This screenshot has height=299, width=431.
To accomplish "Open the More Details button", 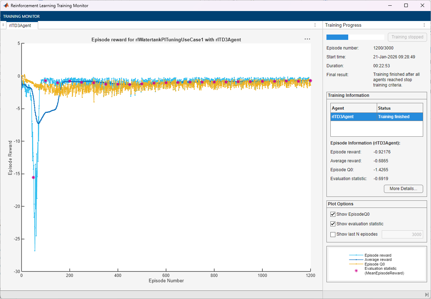I will (x=403, y=189).
